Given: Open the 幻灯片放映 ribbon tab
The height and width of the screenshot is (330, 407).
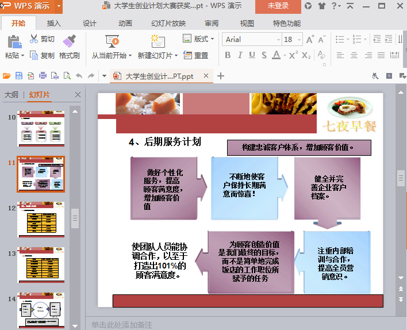Looking at the screenshot, I should 168,24.
